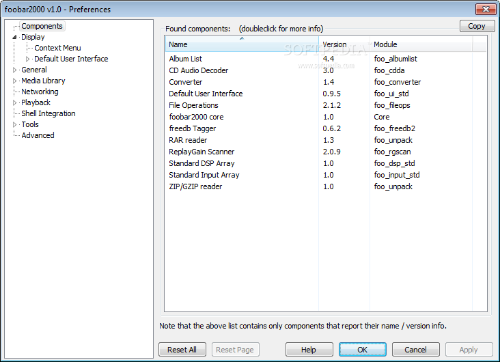Image resolution: width=500 pixels, height=362 pixels.
Task: Open the Tools preferences page
Action: click(30, 124)
